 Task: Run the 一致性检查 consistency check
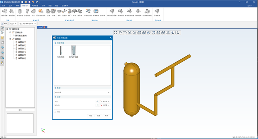point(88,13)
